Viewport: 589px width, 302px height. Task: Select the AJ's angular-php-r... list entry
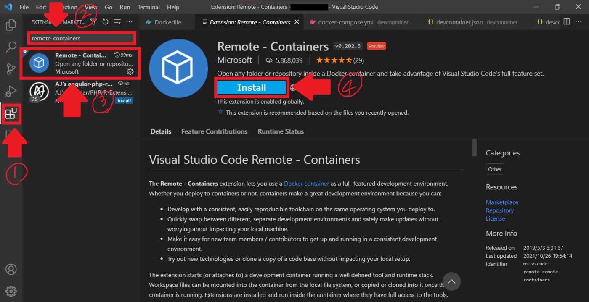81,92
